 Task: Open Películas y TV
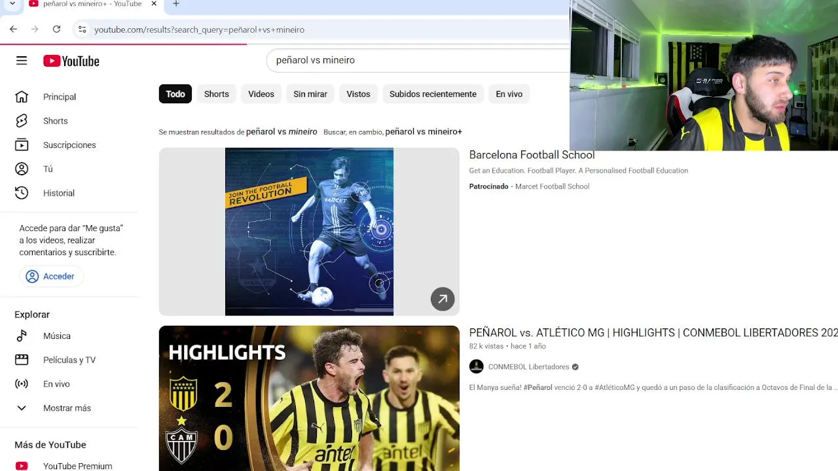pyautogui.click(x=69, y=360)
